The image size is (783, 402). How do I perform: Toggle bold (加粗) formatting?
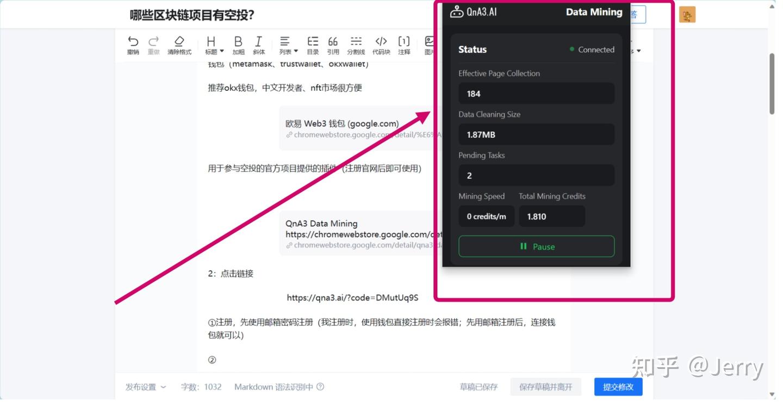point(238,45)
